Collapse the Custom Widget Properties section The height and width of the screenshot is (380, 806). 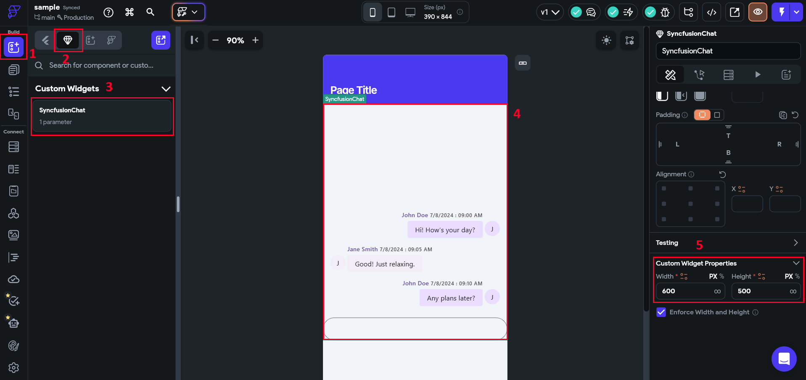[x=796, y=263]
